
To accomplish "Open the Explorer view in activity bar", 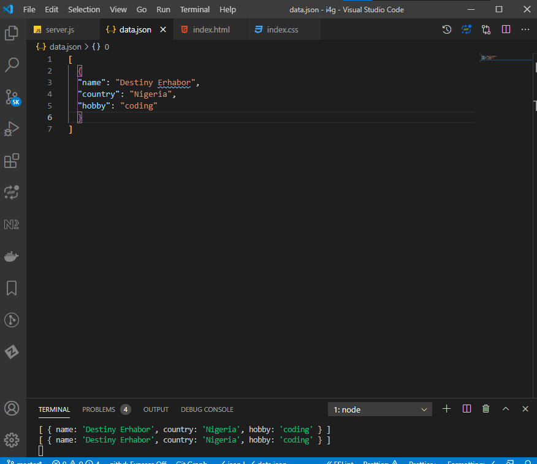I will pyautogui.click(x=12, y=33).
